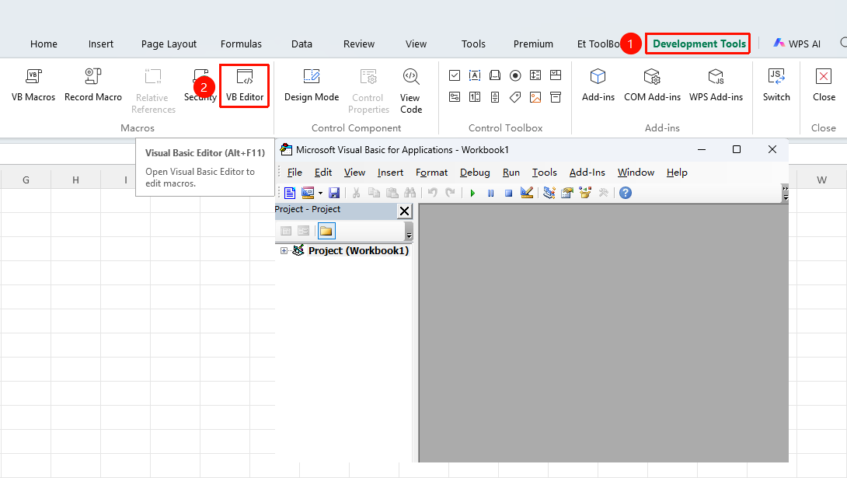
Task: Open WPS AI assistant
Action: coord(796,44)
